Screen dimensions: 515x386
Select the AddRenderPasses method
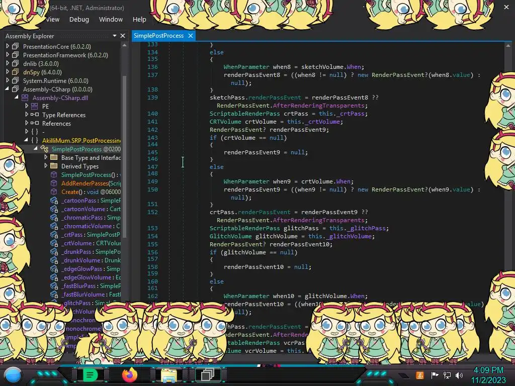click(x=91, y=183)
